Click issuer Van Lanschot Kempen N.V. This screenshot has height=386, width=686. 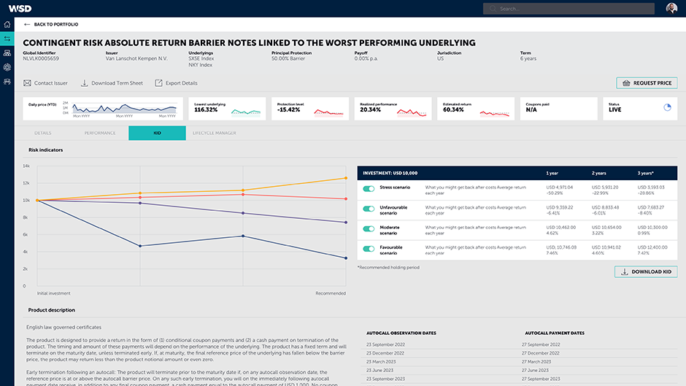point(136,58)
